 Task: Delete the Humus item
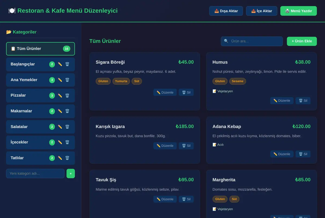click(303, 101)
